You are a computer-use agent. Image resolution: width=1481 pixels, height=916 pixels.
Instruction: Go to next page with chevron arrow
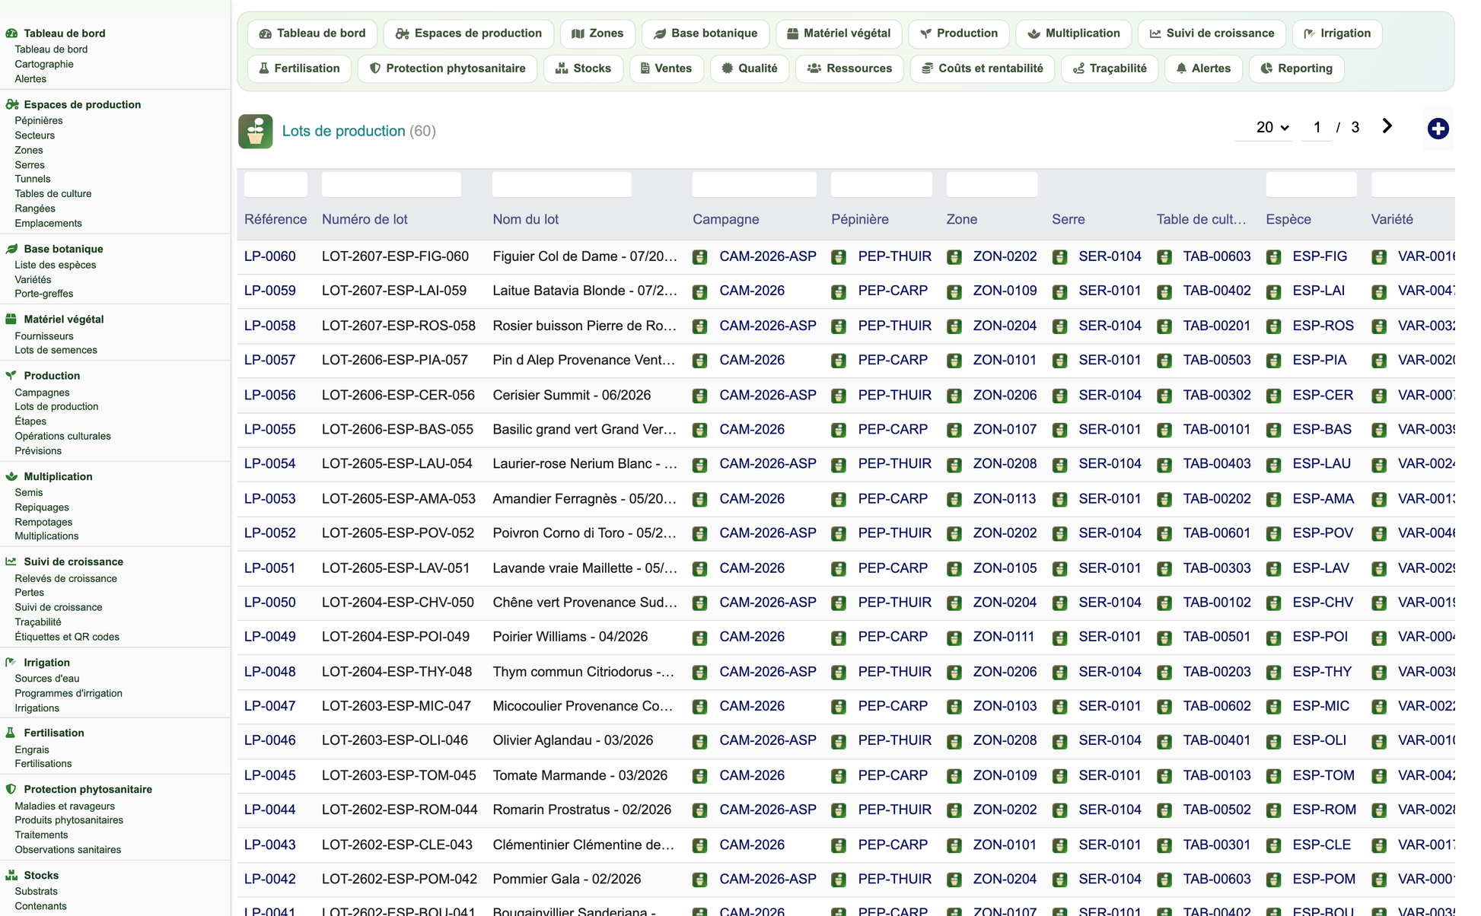(x=1387, y=126)
